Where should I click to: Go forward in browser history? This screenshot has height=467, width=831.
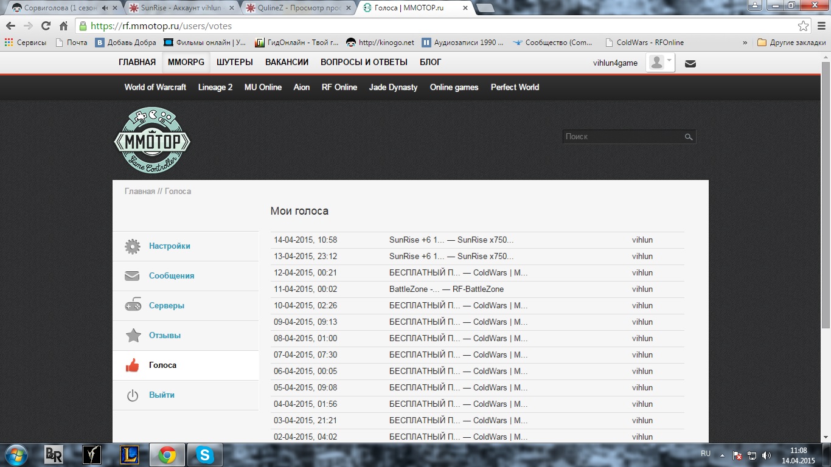[28, 26]
